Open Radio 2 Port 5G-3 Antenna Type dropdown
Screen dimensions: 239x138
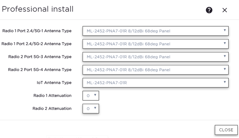pos(155,57)
